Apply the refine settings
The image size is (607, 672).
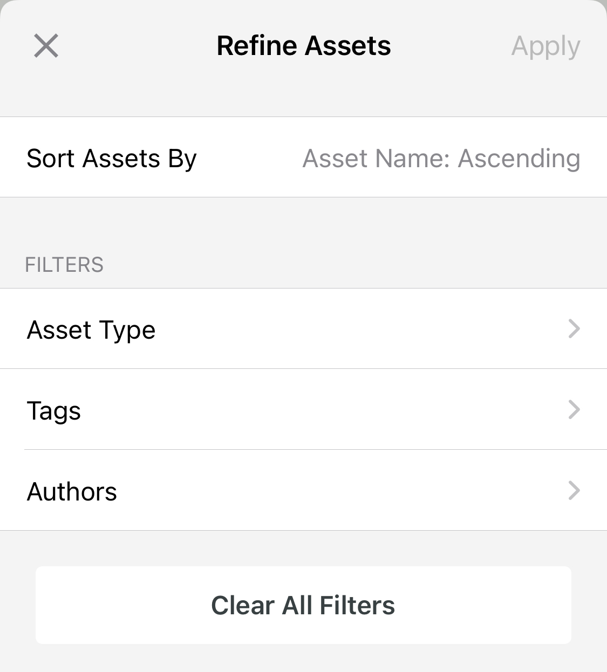pyautogui.click(x=545, y=46)
